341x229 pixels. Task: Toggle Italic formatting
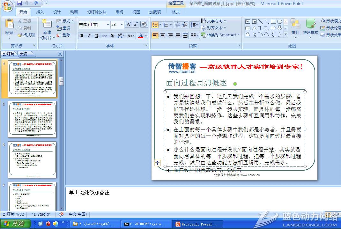(x=89, y=36)
